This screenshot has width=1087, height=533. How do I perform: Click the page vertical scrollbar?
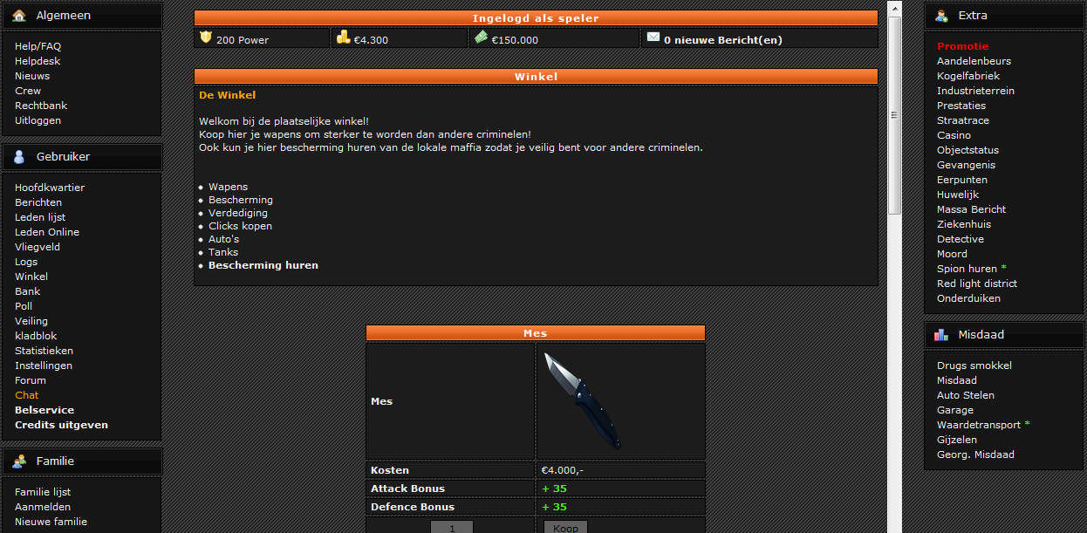click(894, 266)
